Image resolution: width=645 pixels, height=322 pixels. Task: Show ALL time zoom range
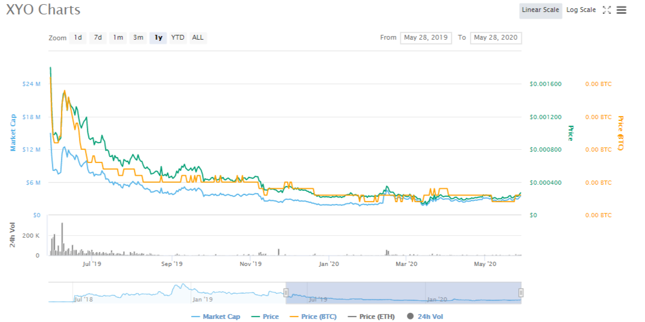pyautogui.click(x=198, y=37)
